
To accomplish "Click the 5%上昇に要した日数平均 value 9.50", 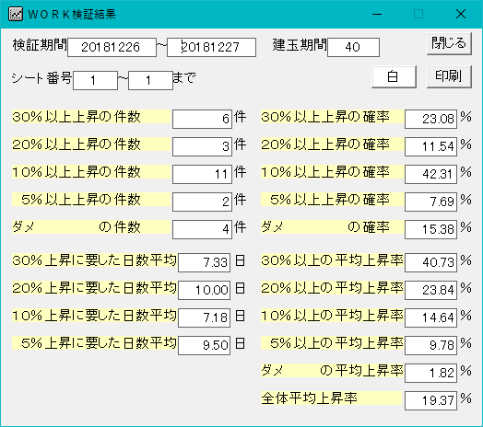I will 204,345.
